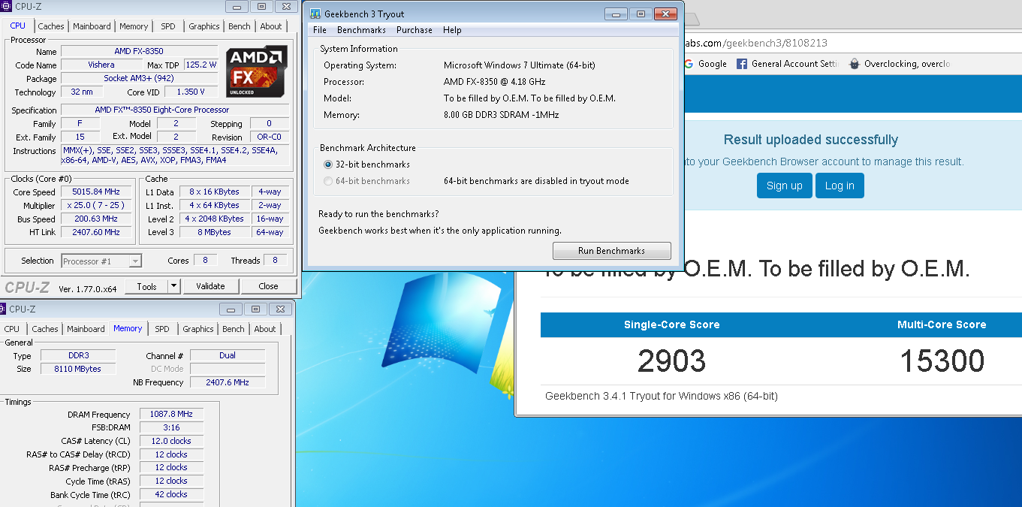Screen dimensions: 1022x507
Task: Click the memory Size value 8110 MBytes
Action: 77,369
